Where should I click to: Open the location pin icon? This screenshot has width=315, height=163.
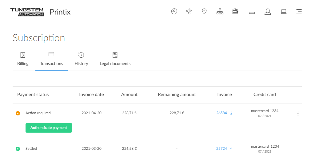point(204,12)
